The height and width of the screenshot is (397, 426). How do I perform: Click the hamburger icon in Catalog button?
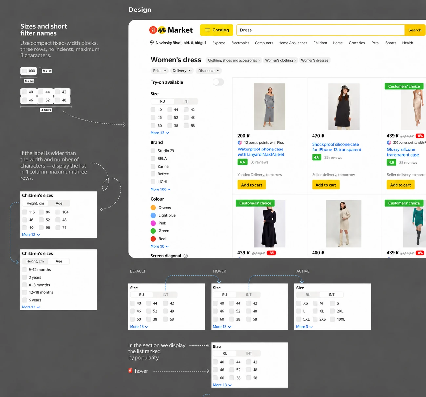(207, 30)
